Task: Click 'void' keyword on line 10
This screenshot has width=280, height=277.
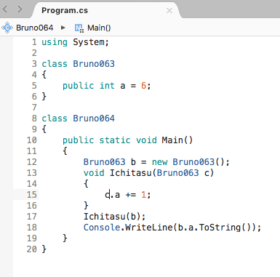Action: click(x=146, y=140)
